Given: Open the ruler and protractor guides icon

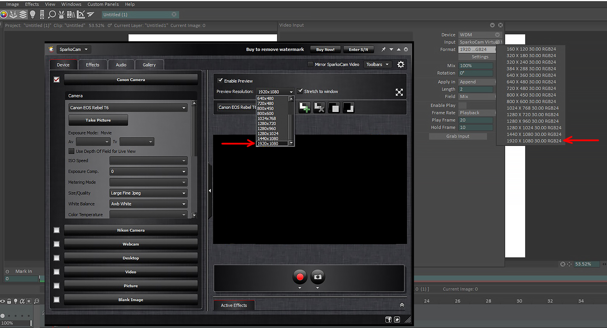Looking at the screenshot, I should pyautogui.click(x=81, y=14).
